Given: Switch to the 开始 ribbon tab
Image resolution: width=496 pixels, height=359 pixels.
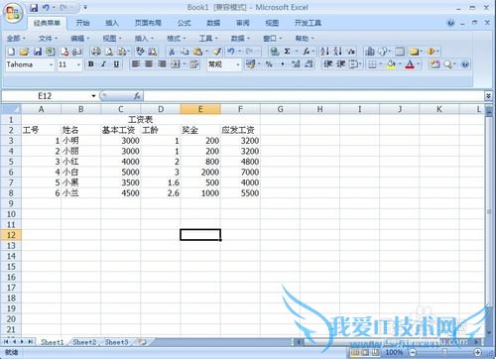Looking at the screenshot, I should (x=82, y=23).
